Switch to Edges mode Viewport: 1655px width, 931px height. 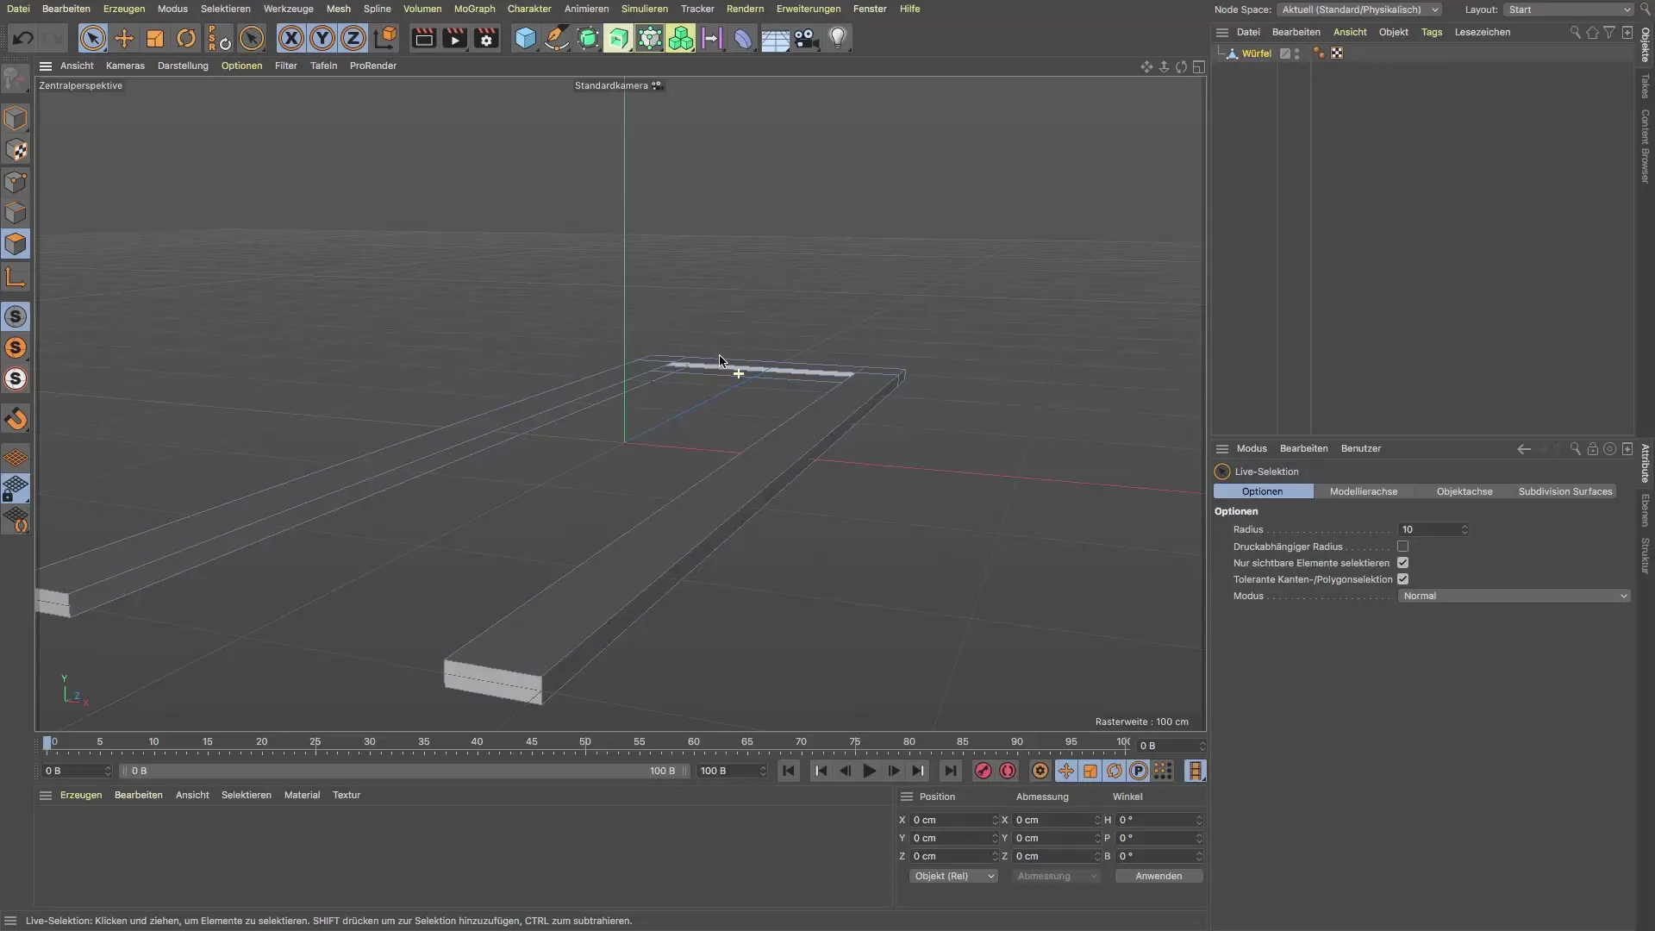point(16,213)
